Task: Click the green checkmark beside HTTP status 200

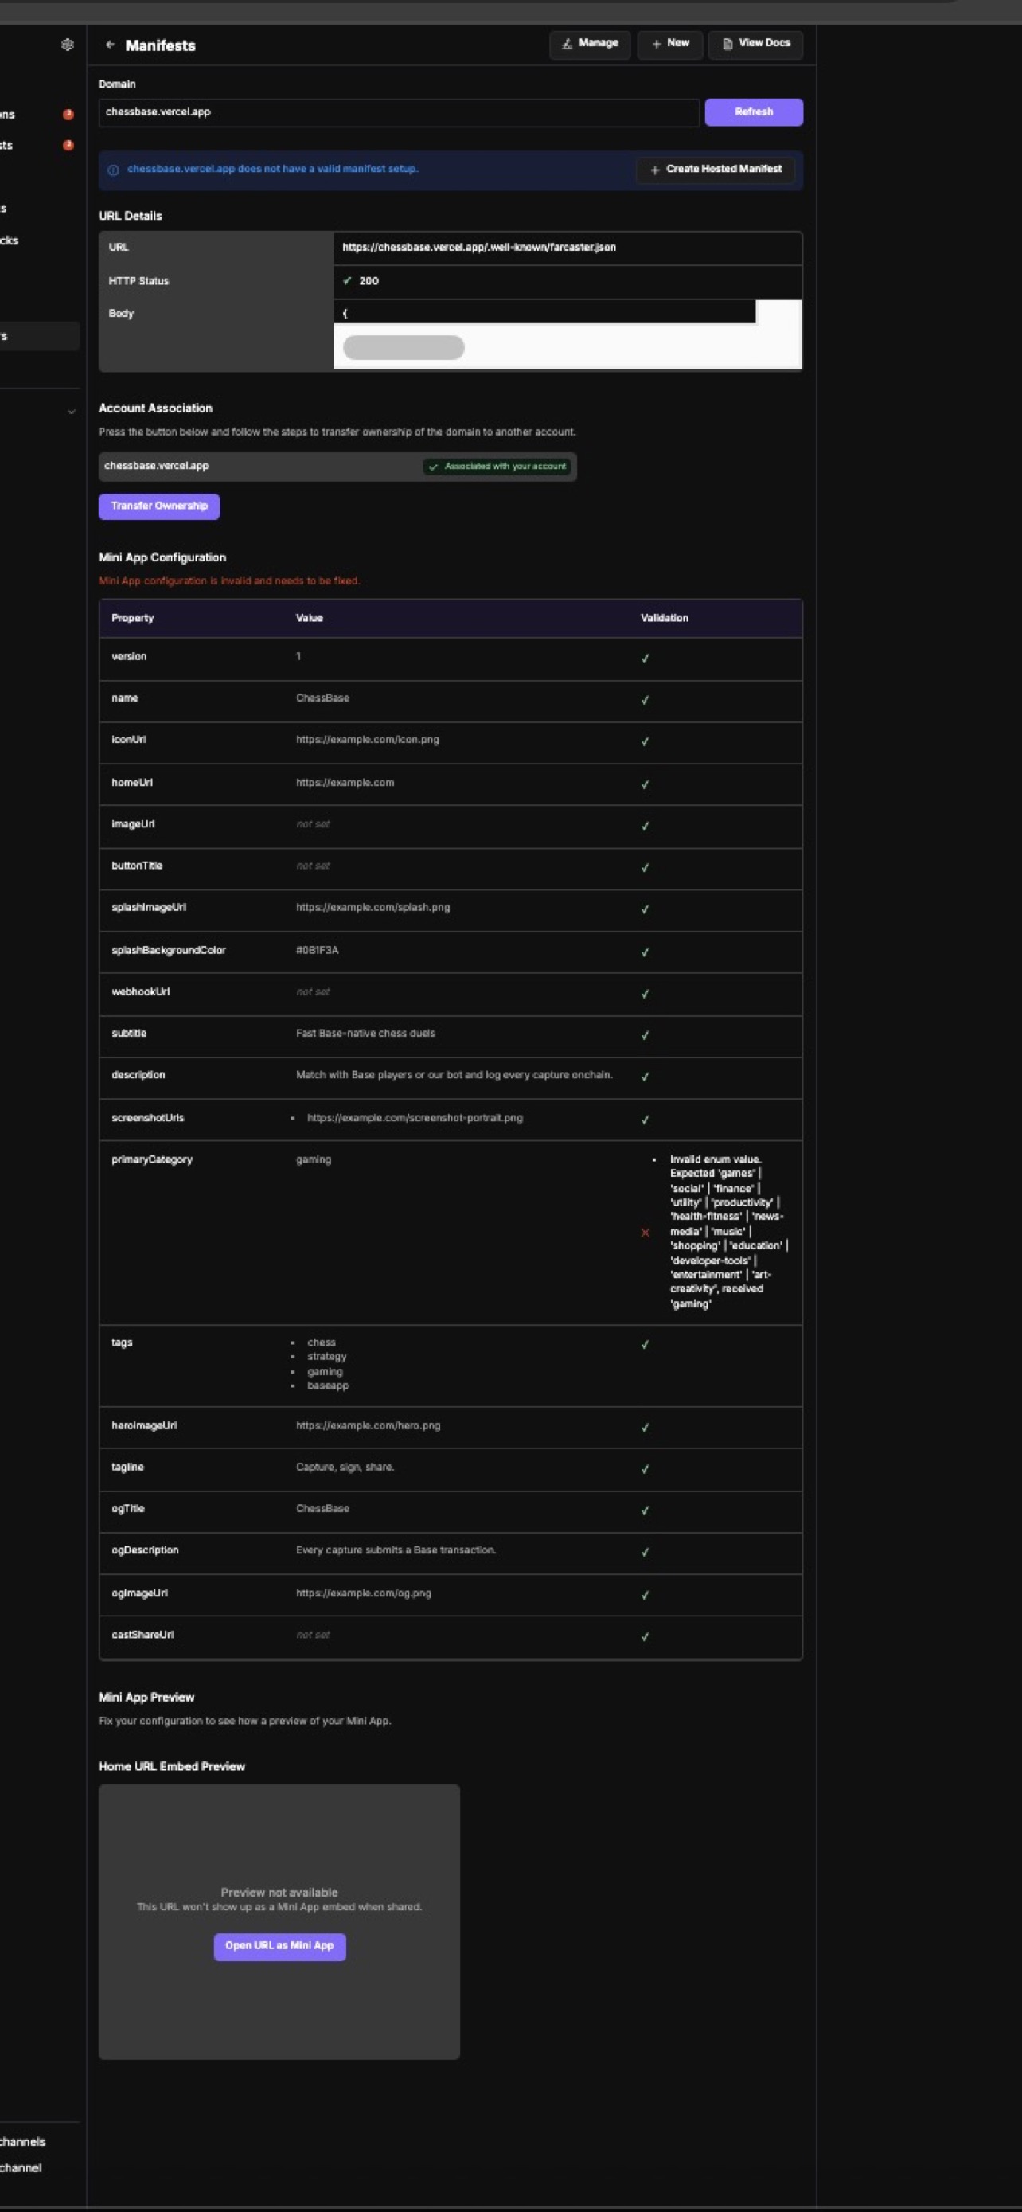Action: click(x=348, y=281)
